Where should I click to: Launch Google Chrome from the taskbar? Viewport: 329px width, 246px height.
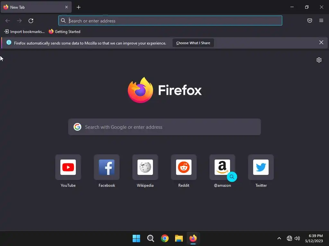pos(165,238)
